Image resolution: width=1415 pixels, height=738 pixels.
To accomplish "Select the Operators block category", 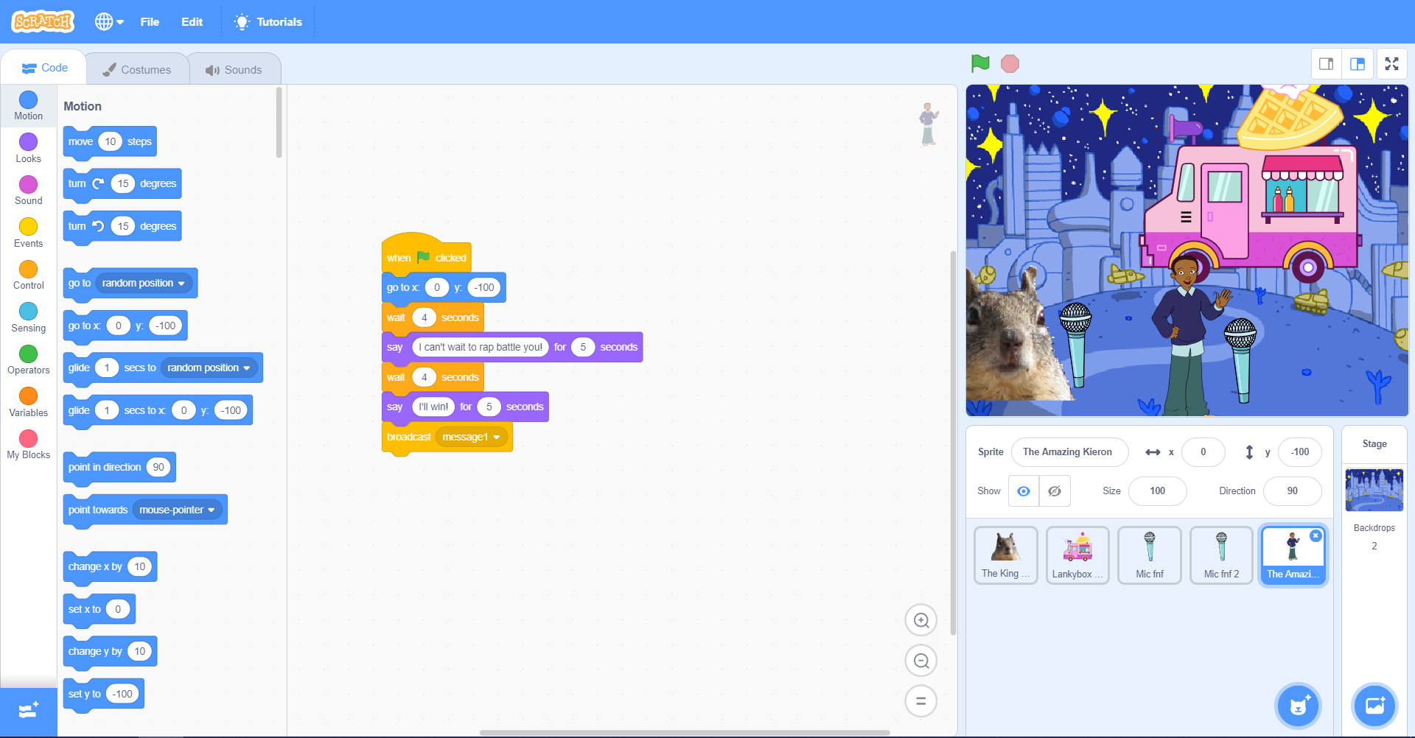I will tap(29, 360).
